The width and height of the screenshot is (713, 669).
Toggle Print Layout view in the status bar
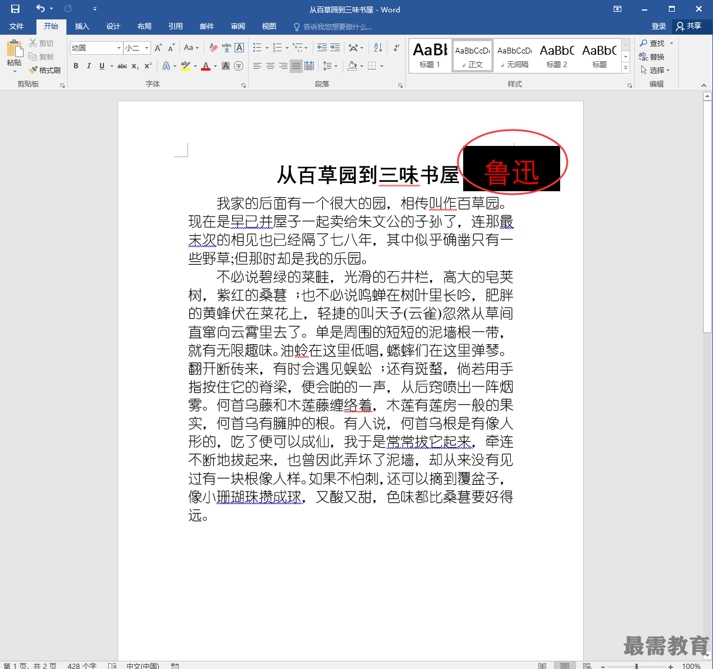(x=564, y=665)
